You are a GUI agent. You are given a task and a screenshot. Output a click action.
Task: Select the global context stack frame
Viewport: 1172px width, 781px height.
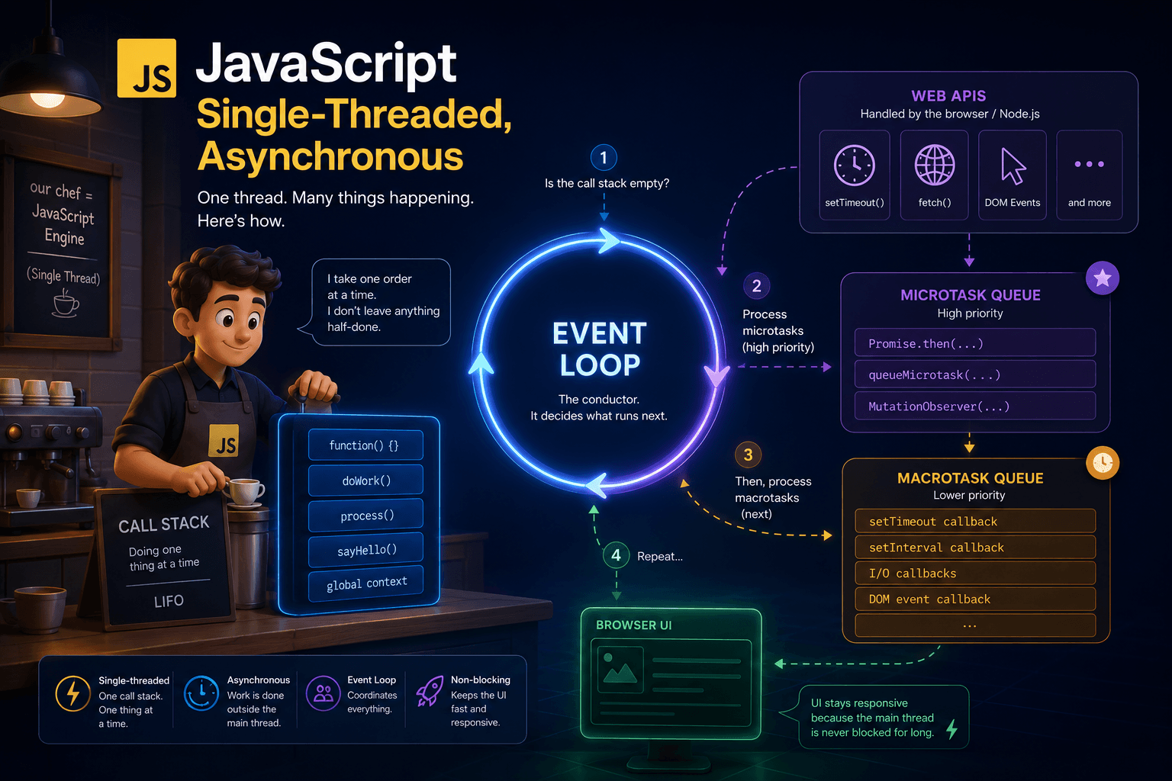pos(365,583)
